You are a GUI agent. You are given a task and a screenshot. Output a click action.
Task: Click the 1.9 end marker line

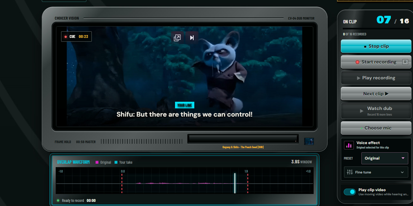[x=247, y=183]
